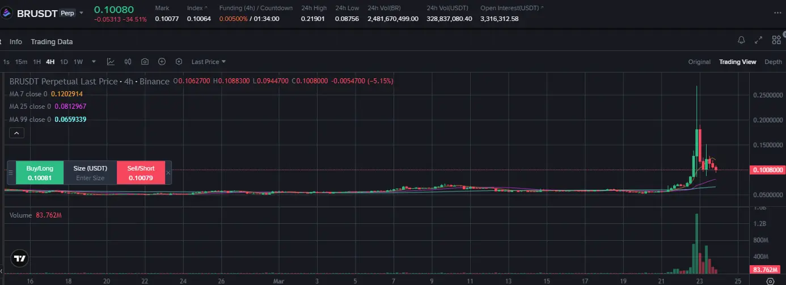The height and width of the screenshot is (285, 786).
Task: Click the 24h Vol(USDT) value 328,837,080.40
Action: (449, 19)
